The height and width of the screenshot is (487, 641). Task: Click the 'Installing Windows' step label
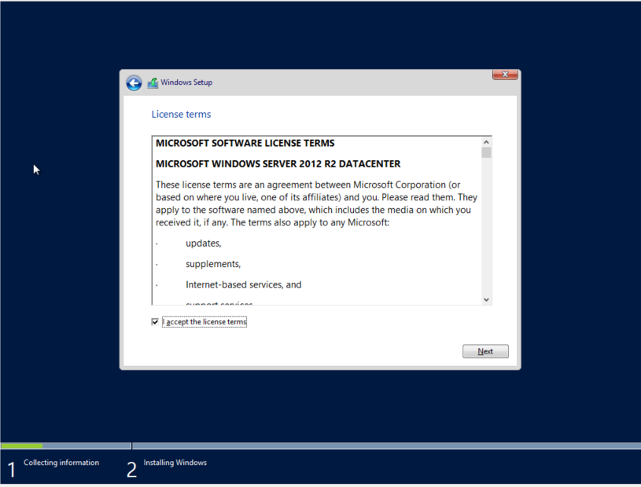coord(175,463)
